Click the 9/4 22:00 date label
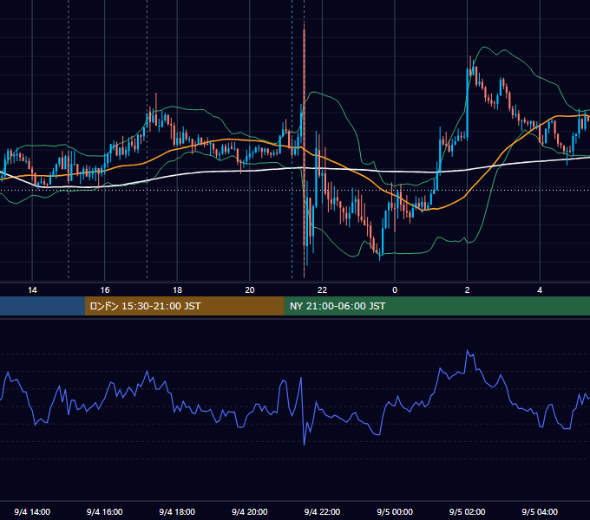This screenshot has height=520, width=590. tap(322, 511)
